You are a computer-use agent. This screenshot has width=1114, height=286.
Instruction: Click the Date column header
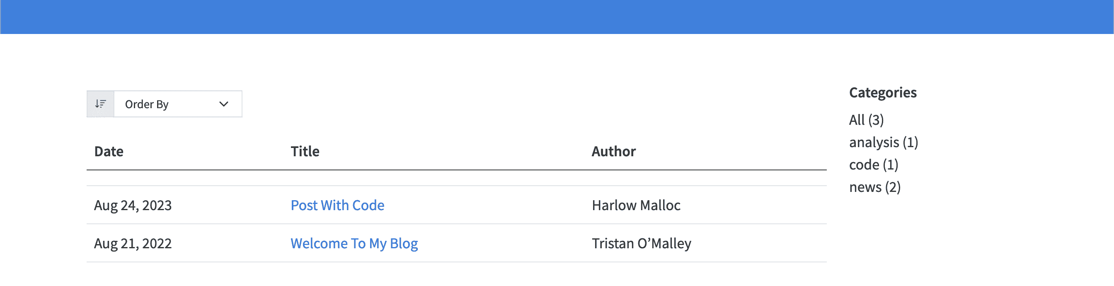[109, 151]
